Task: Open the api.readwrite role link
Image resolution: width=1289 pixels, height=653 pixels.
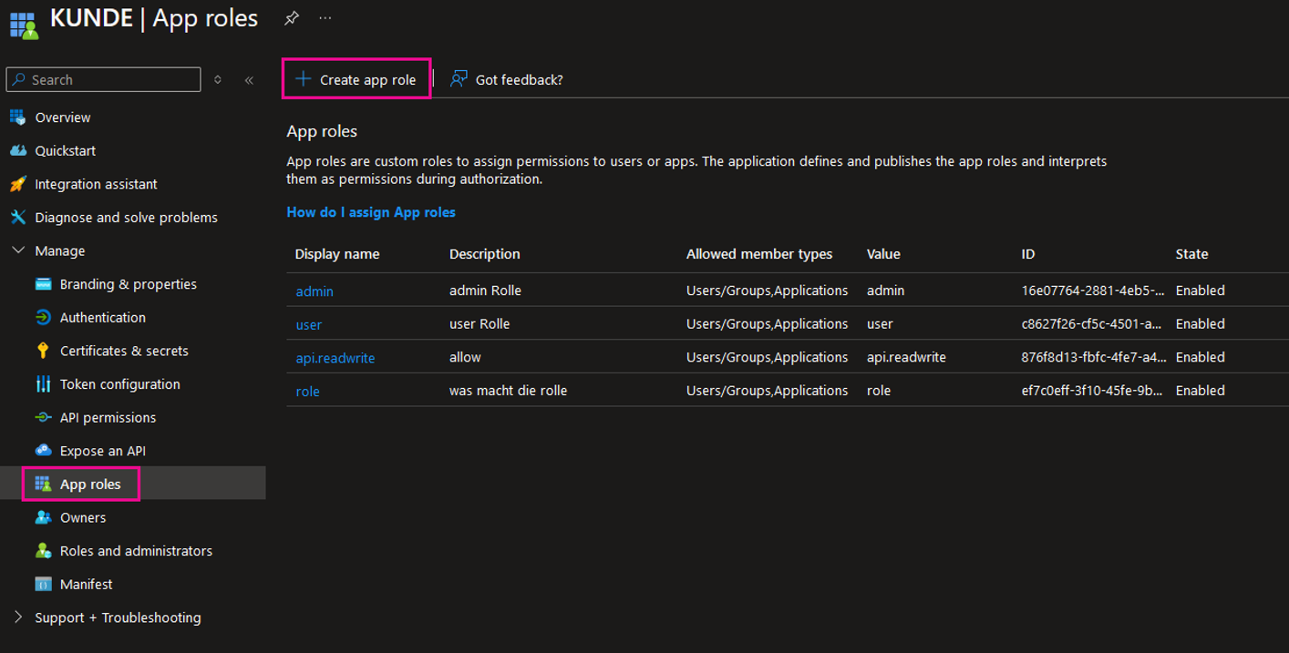Action: pos(335,358)
